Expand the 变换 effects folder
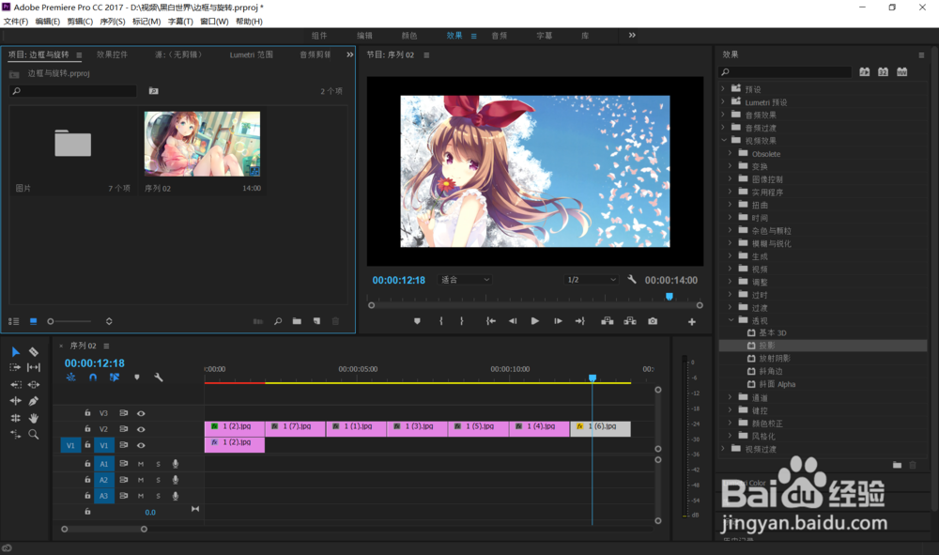This screenshot has width=939, height=555. 730,166
